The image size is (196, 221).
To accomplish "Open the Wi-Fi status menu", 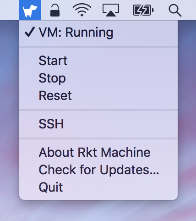I will coord(82,10).
